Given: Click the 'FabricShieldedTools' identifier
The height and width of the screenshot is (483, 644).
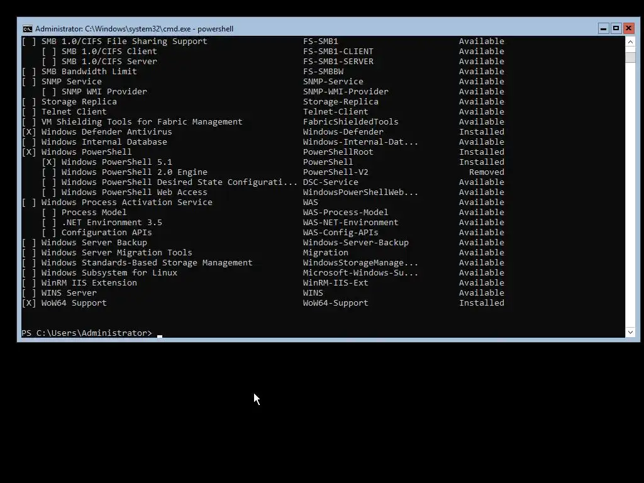Looking at the screenshot, I should click(351, 121).
